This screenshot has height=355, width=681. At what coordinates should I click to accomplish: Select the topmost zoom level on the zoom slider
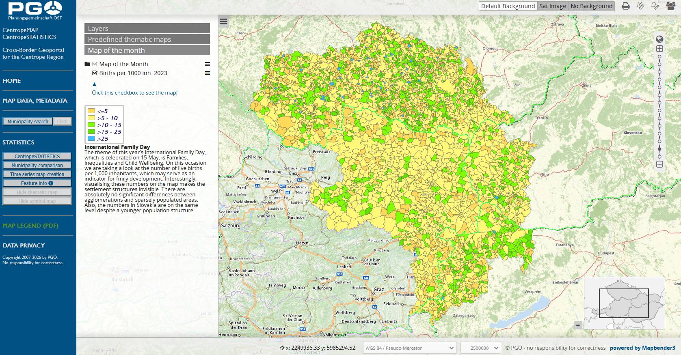(659, 57)
